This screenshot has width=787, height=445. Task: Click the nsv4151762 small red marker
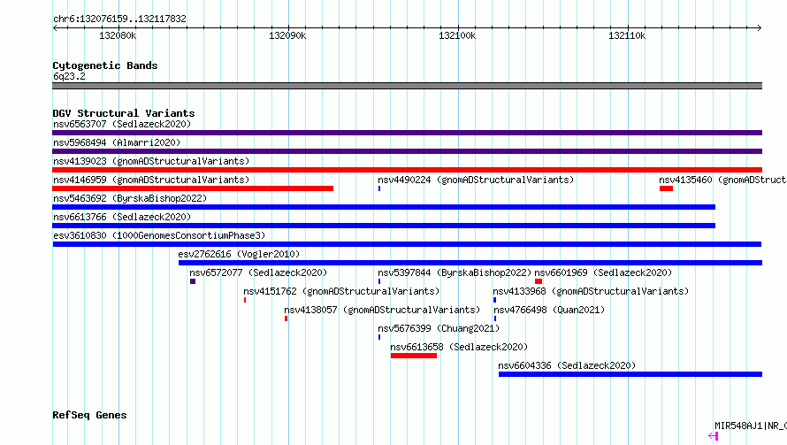245,300
